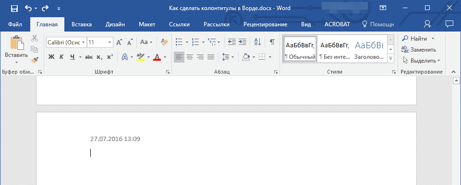Toggle italic К formatting
Image resolution: width=461 pixels, height=185 pixels.
61,57
